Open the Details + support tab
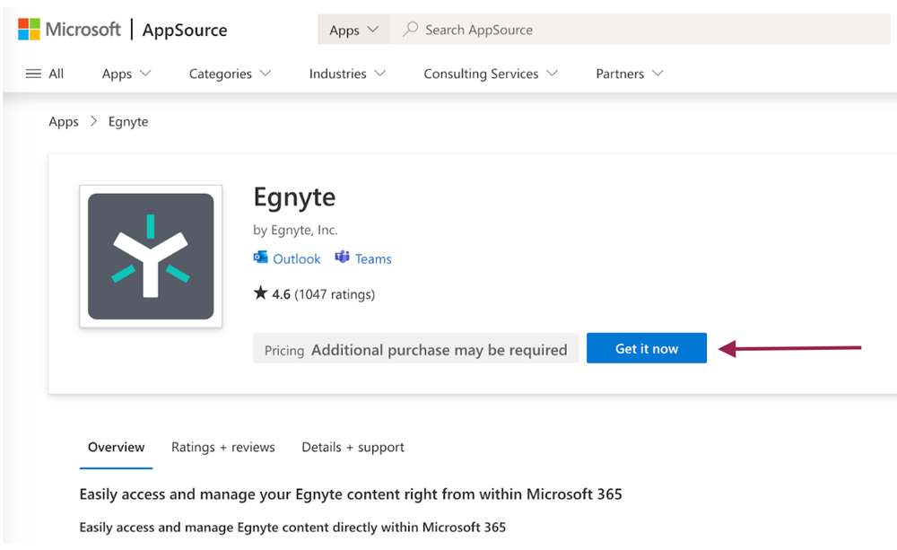The width and height of the screenshot is (897, 550). pyautogui.click(x=353, y=447)
